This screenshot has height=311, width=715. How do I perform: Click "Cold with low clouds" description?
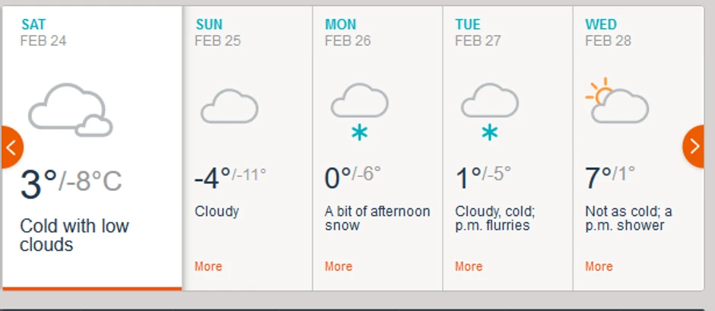click(x=74, y=235)
